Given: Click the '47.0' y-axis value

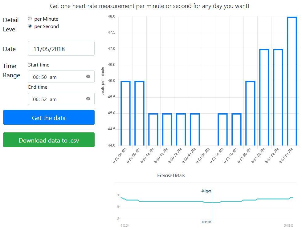Looking at the screenshot, I should pos(112,49).
